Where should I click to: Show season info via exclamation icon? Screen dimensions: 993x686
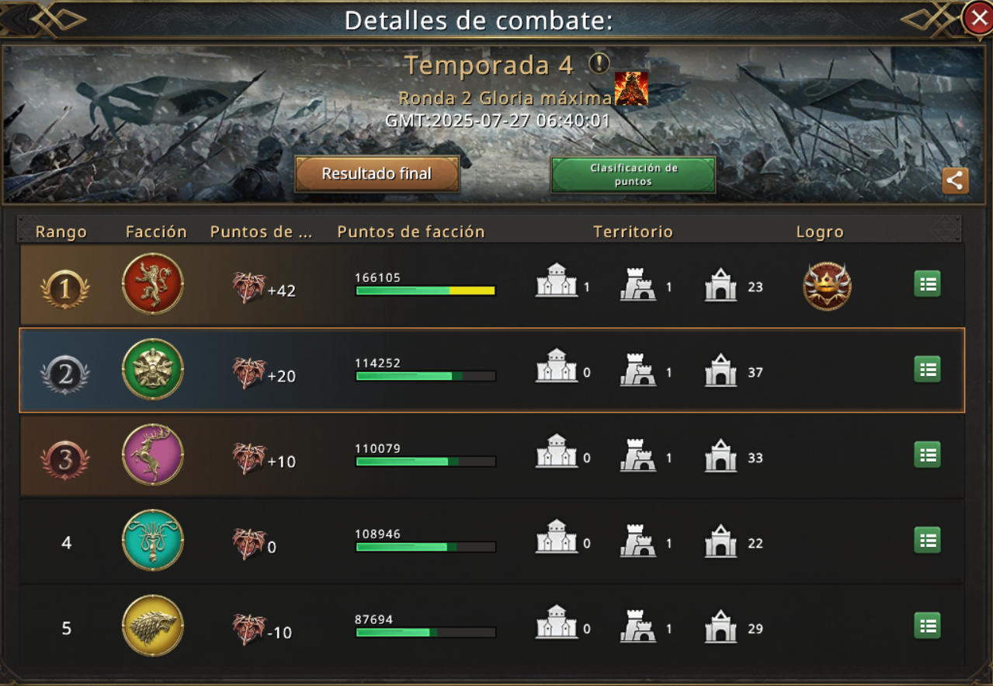tap(599, 63)
